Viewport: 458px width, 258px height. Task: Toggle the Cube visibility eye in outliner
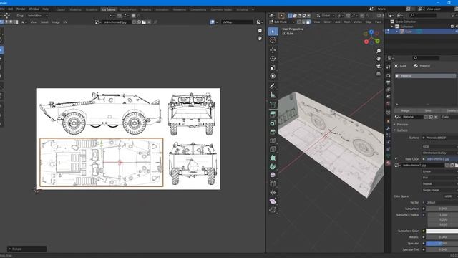tap(457, 32)
